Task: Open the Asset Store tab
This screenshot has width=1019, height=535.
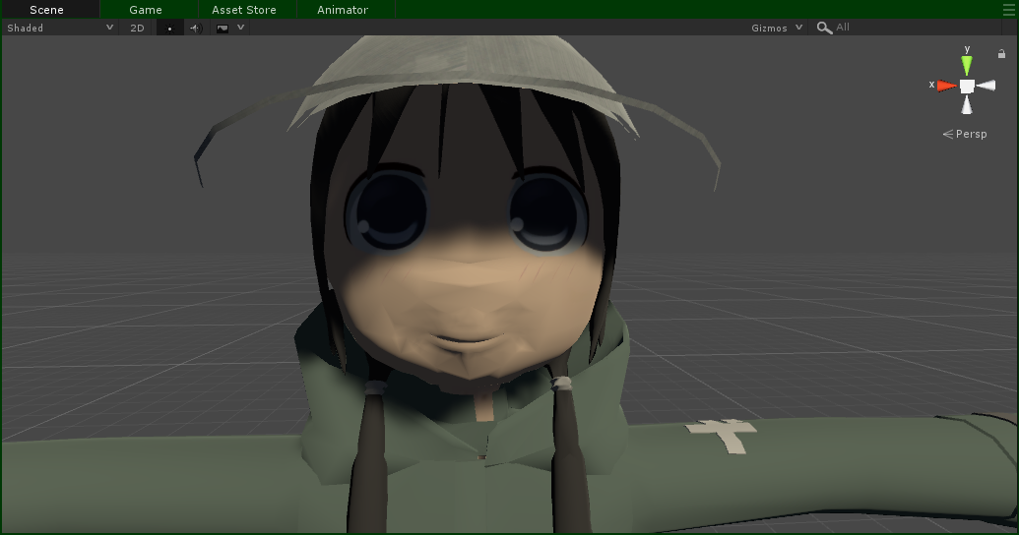Action: [x=244, y=10]
